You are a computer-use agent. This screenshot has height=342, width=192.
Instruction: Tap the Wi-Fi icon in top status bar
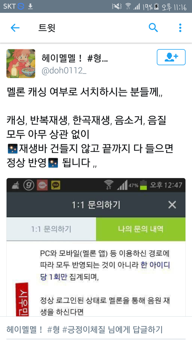(128, 6)
